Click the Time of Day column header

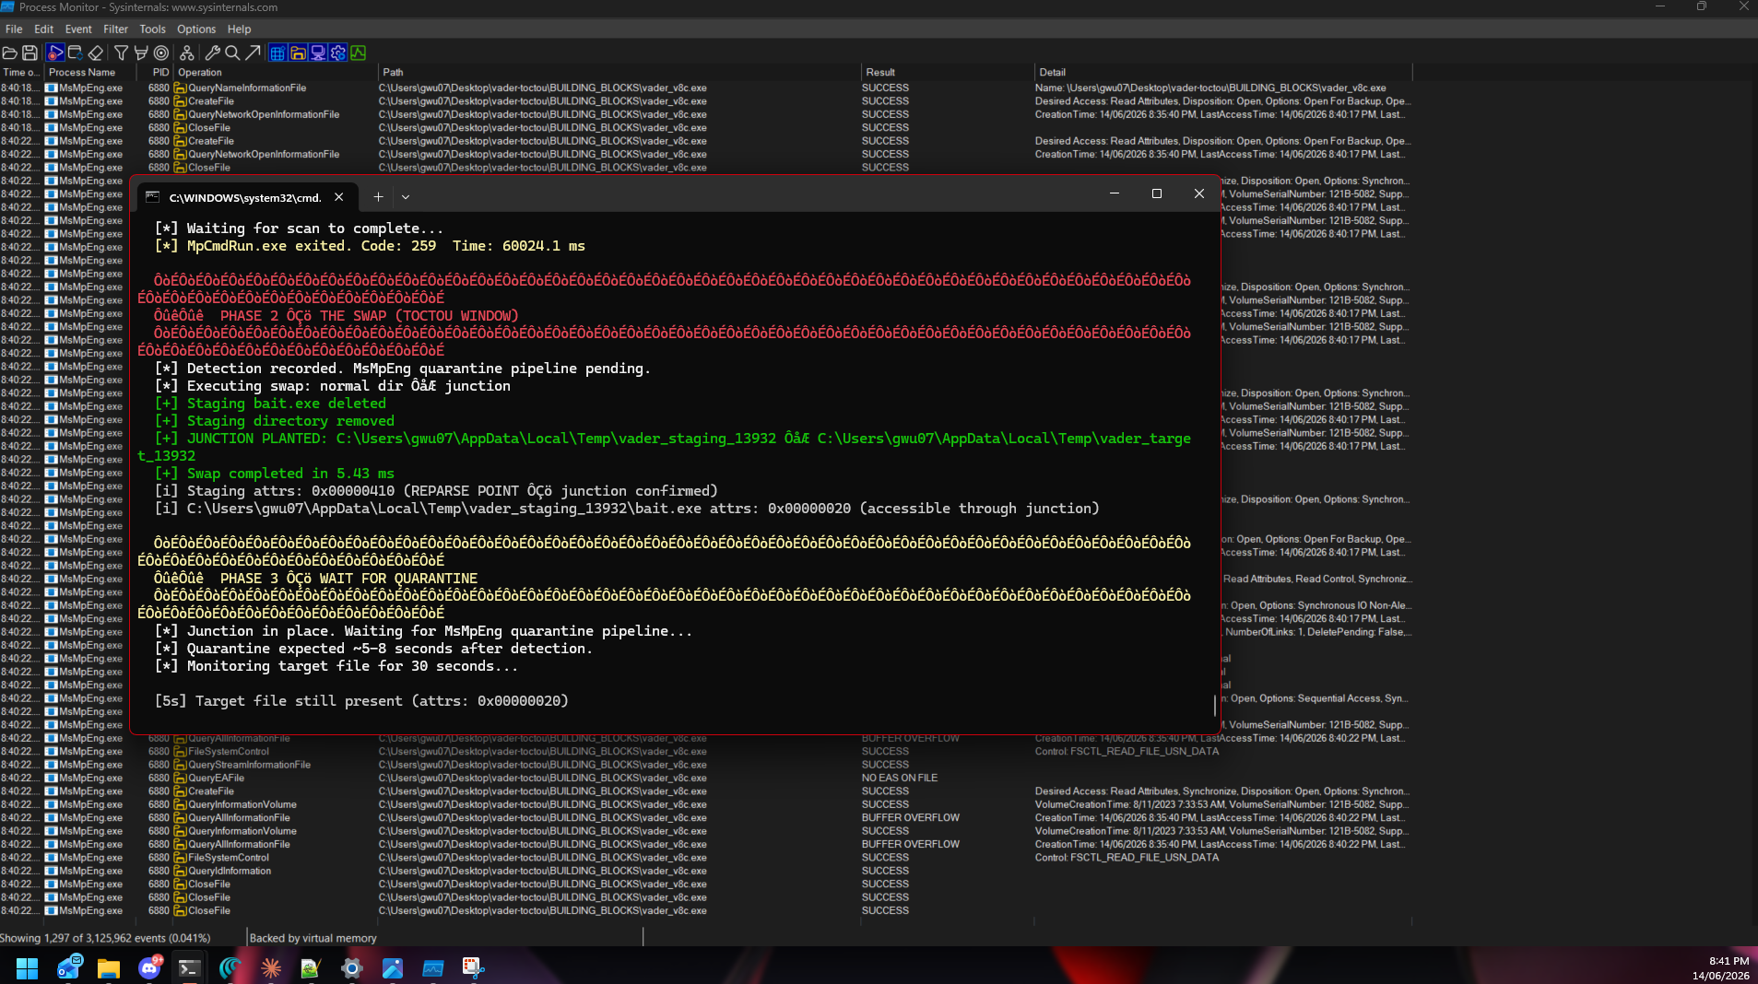click(21, 72)
